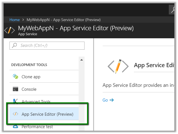Screen dimensions: 178x134
Task: Click the Advanced Tools icon
Action: [x=15, y=101]
